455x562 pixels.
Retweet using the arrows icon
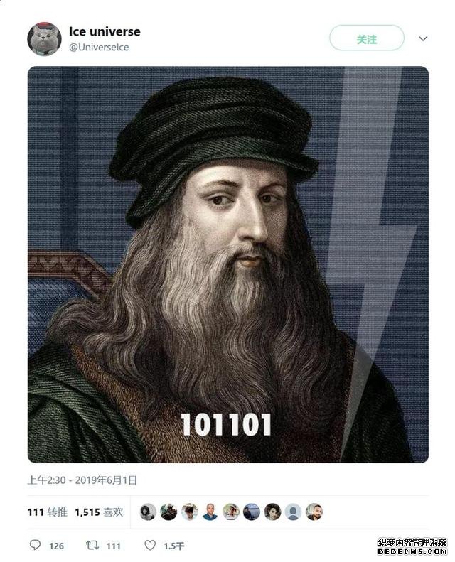(92, 545)
